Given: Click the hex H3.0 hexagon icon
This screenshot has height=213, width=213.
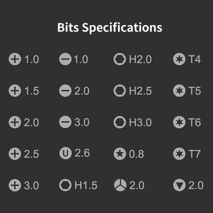Looking at the screenshot, I should (x=119, y=122).
